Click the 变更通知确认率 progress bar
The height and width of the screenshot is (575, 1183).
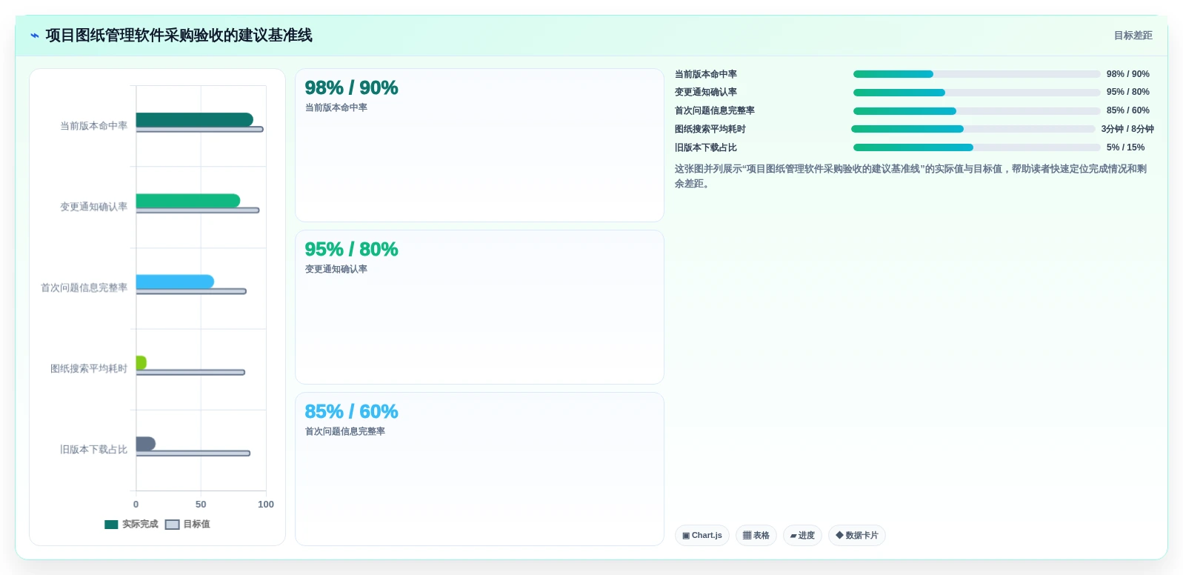[976, 93]
